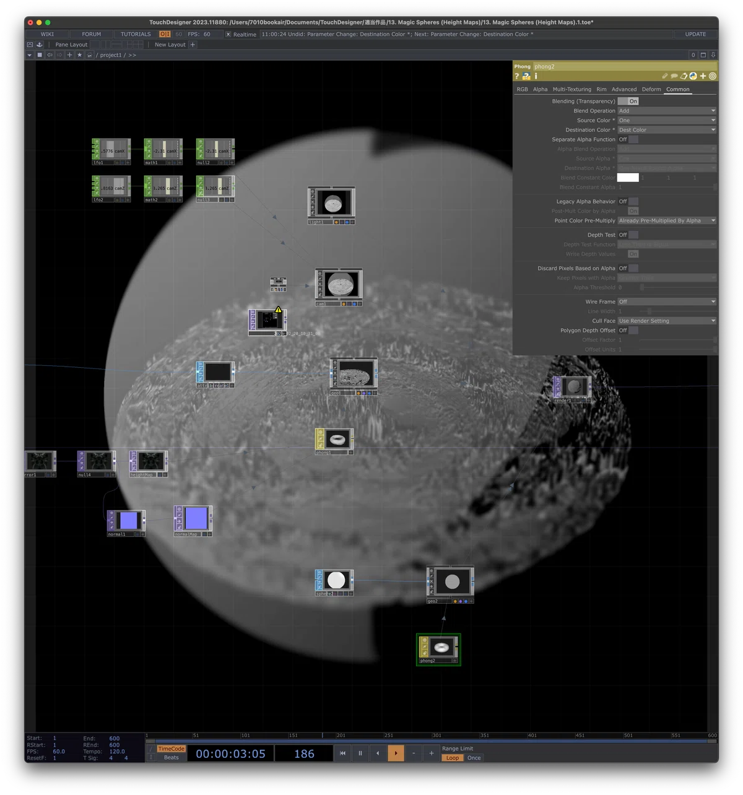Edit the phong2 operator name field
743x795 pixels.
[625, 66]
